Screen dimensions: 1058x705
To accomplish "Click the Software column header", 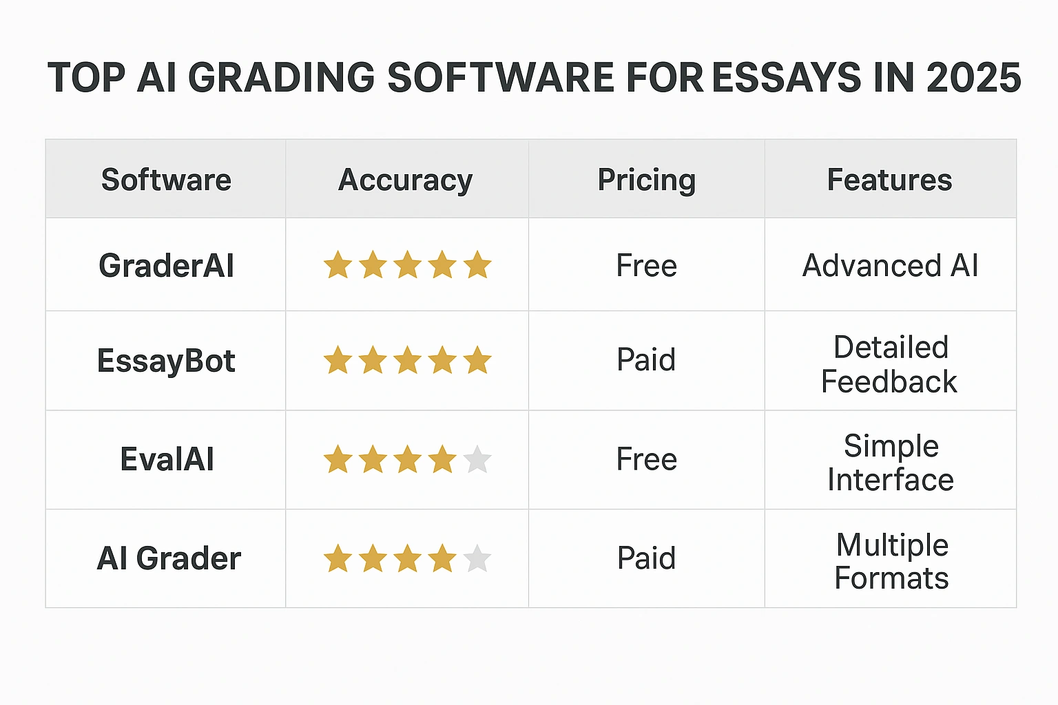I will [166, 180].
